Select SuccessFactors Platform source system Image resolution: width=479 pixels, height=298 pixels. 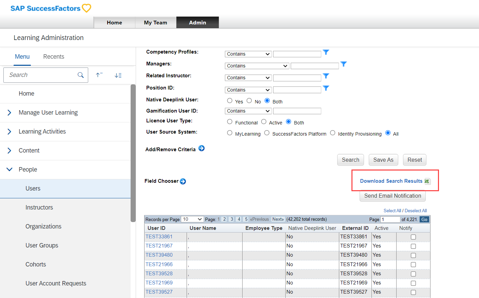click(267, 133)
